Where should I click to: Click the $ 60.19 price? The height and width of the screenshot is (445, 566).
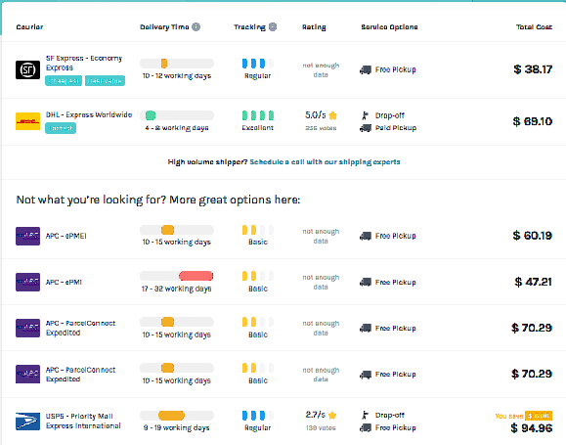pos(533,236)
